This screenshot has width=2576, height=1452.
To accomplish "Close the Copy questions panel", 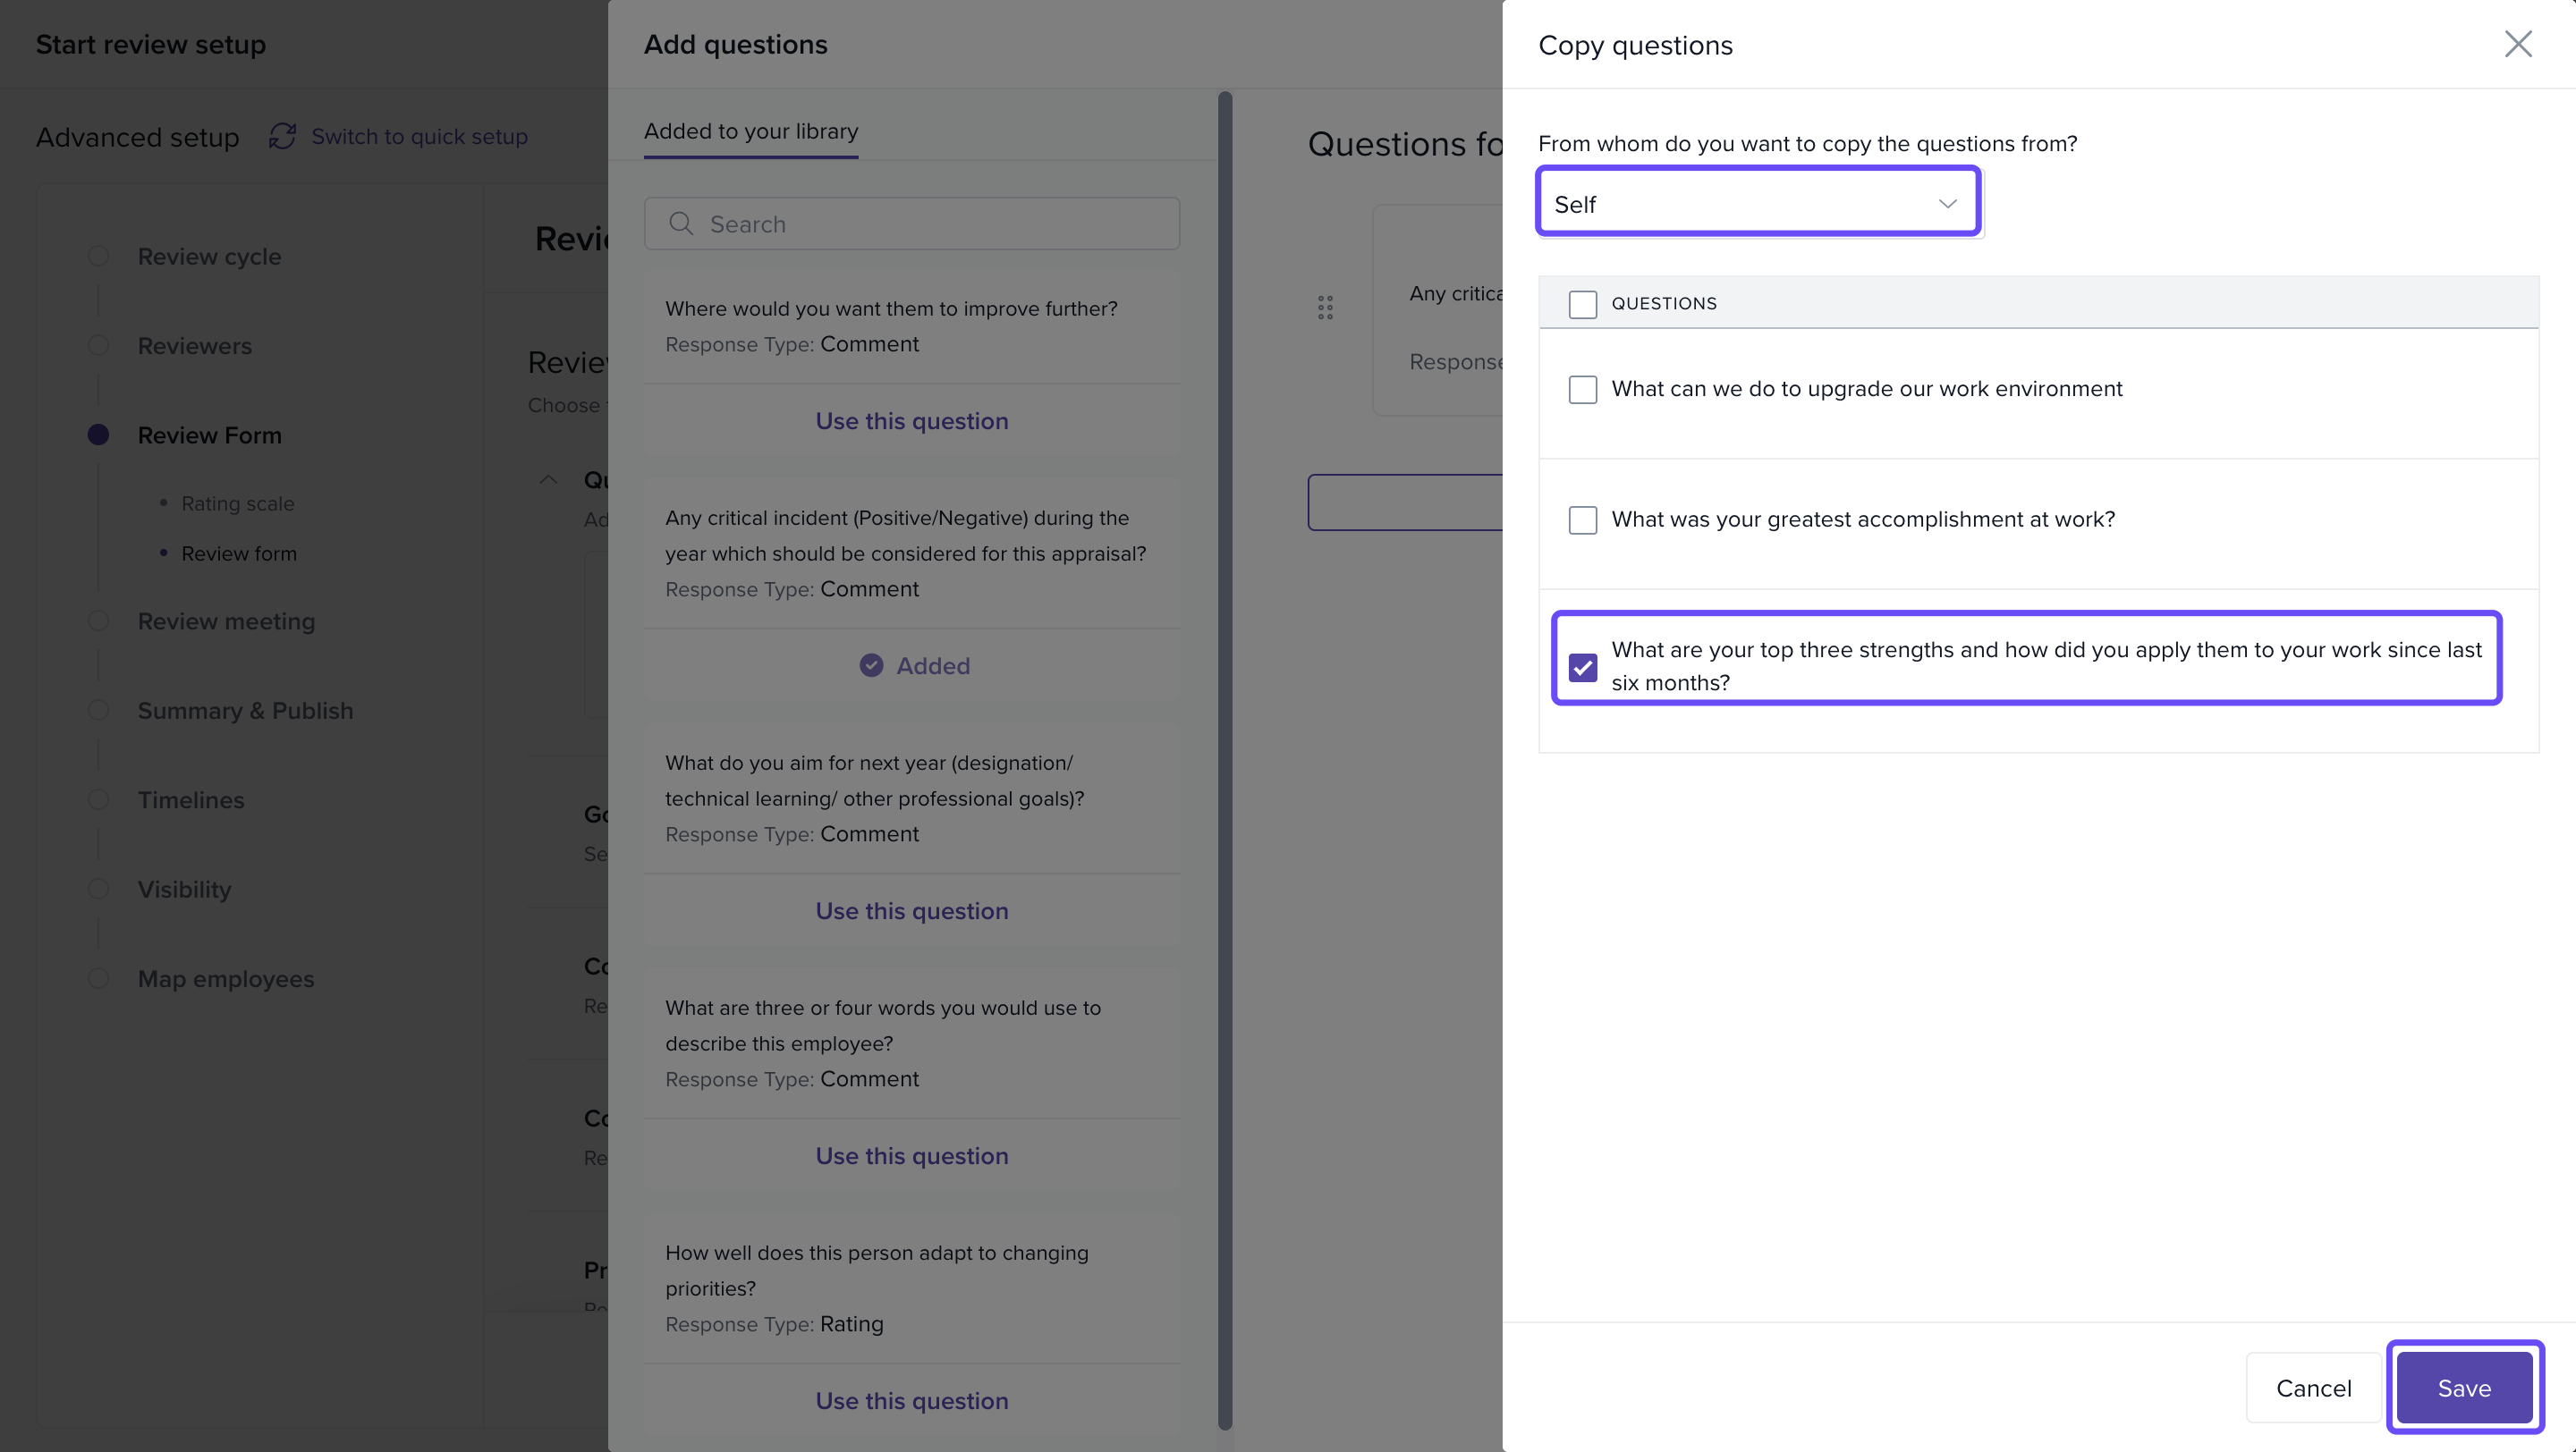I will click(x=2517, y=44).
